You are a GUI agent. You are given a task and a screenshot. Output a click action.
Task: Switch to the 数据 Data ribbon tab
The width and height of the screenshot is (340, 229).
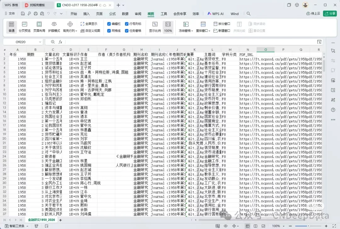tap(125, 14)
